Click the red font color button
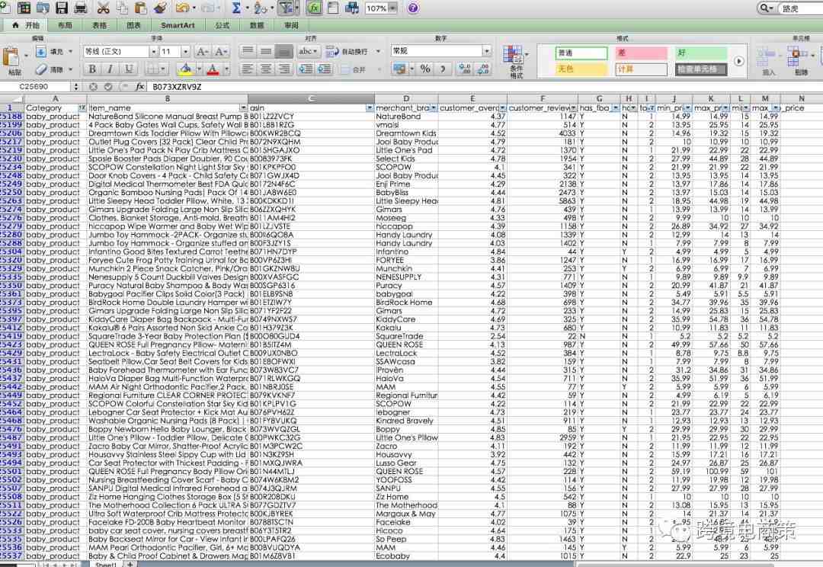The image size is (823, 567). pyautogui.click(x=213, y=69)
